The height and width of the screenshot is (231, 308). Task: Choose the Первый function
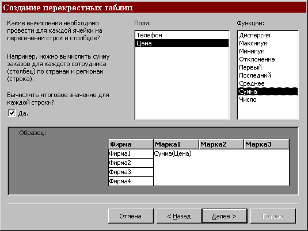[x=268, y=67]
